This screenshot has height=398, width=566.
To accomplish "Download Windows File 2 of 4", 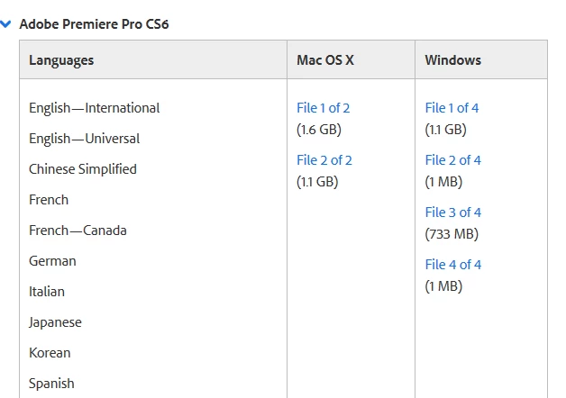I will [x=453, y=160].
